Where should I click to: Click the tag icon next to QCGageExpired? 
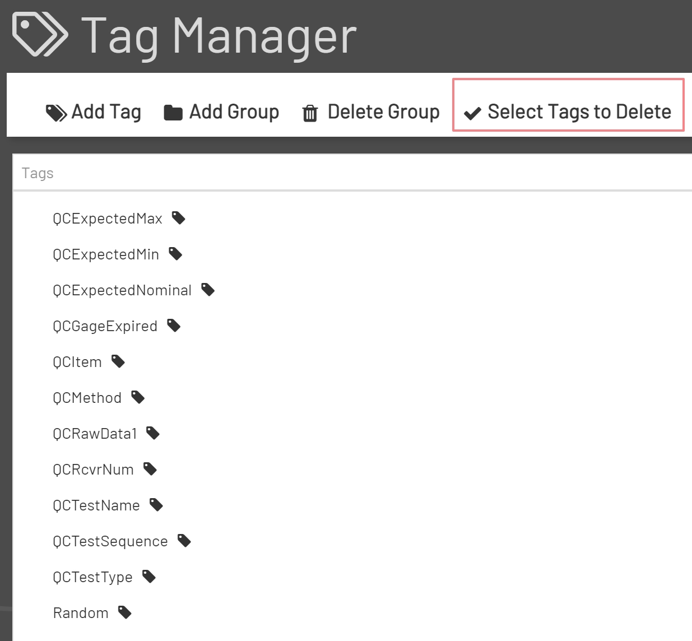click(174, 325)
